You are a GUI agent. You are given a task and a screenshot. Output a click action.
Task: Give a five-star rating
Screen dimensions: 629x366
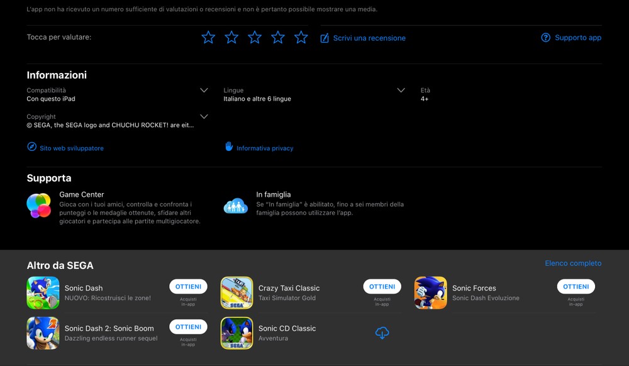point(301,38)
